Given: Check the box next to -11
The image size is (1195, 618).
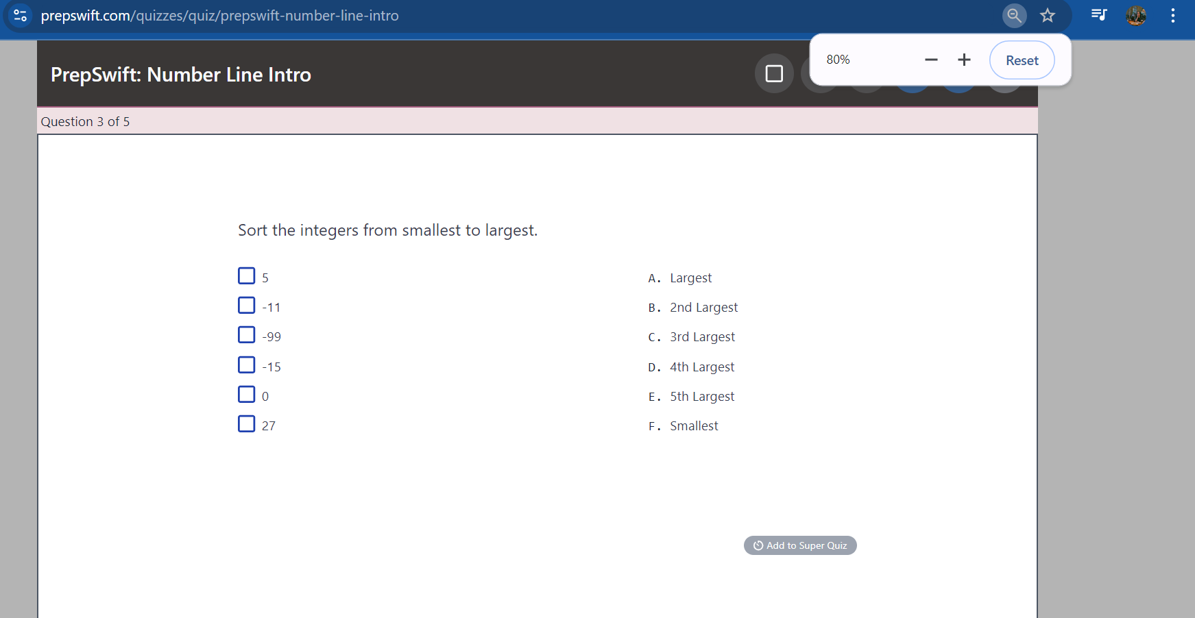Looking at the screenshot, I should coord(247,306).
